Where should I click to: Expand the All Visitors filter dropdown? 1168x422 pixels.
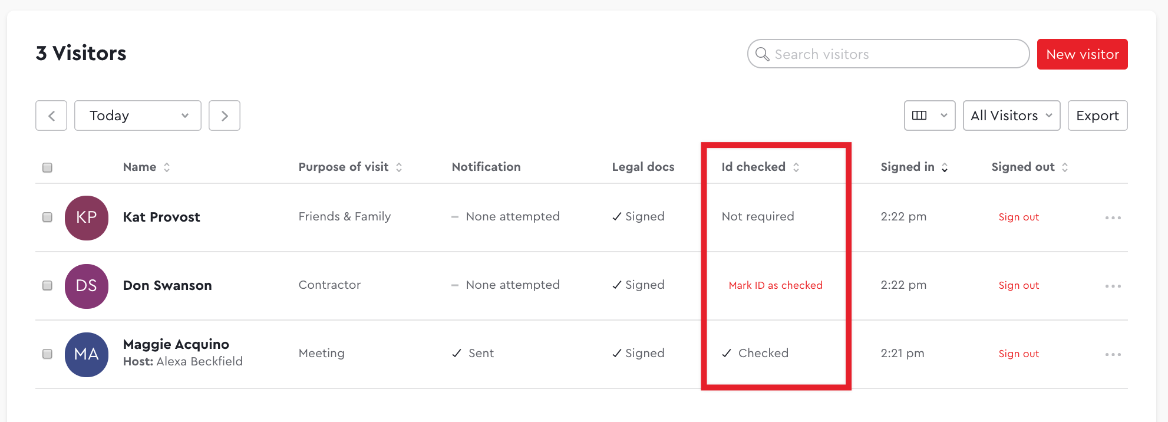coord(1011,116)
